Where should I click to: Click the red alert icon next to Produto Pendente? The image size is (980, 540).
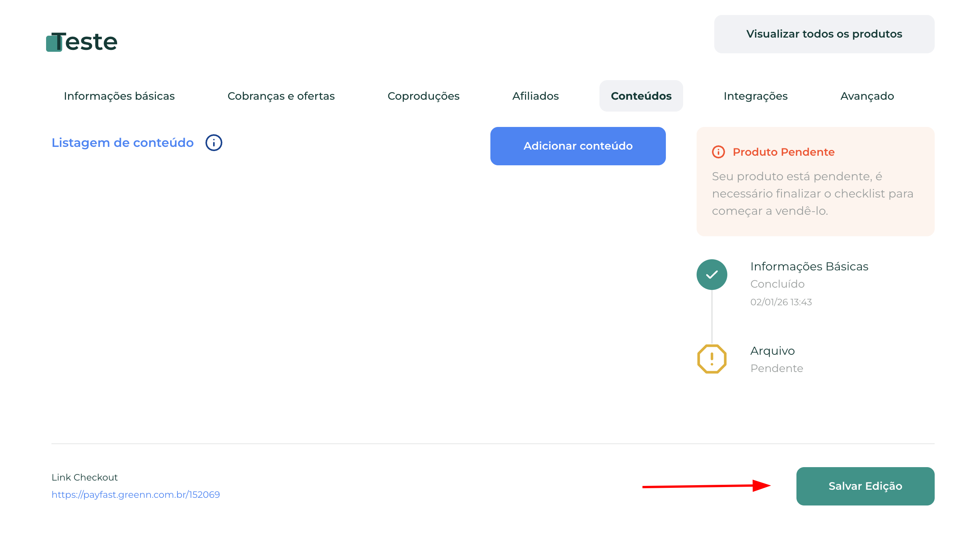pos(718,152)
